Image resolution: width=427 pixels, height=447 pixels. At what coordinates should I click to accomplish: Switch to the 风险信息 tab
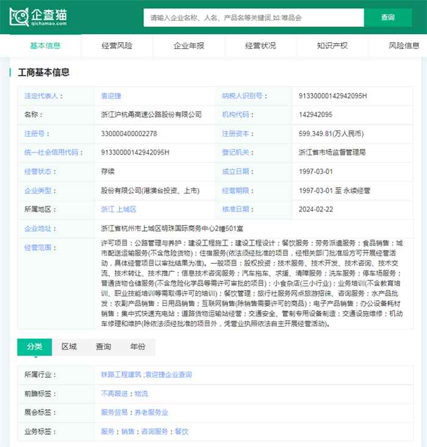[404, 46]
